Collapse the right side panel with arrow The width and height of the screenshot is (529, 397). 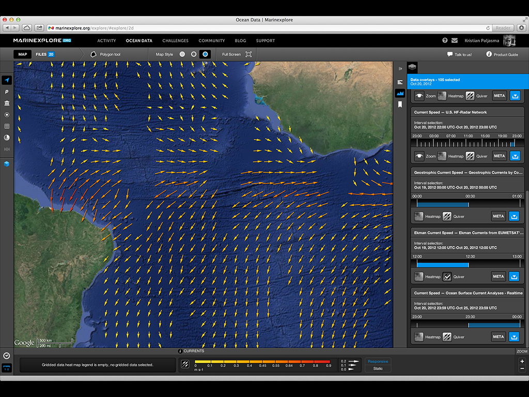click(400, 68)
